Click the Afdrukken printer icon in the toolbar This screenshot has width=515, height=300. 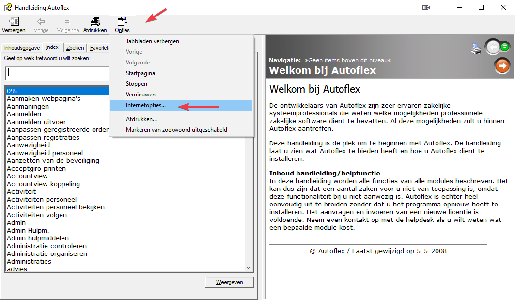tap(95, 22)
